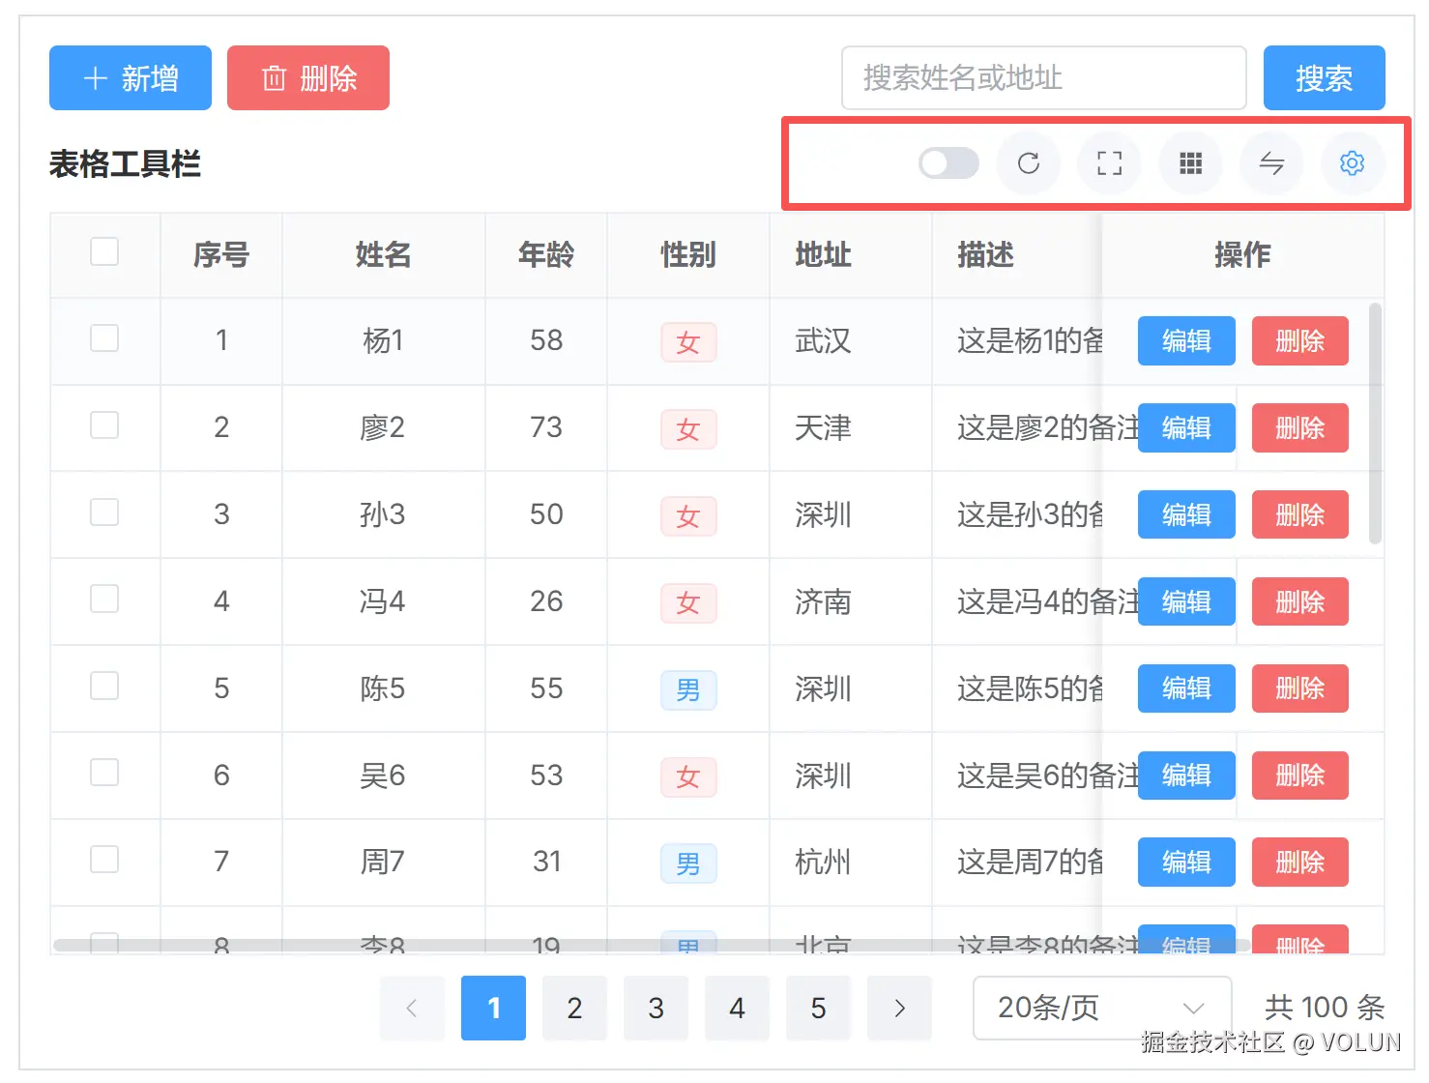The height and width of the screenshot is (1083, 1429).
Task: Select the checkbox for row 7 周7
Action: point(104,860)
